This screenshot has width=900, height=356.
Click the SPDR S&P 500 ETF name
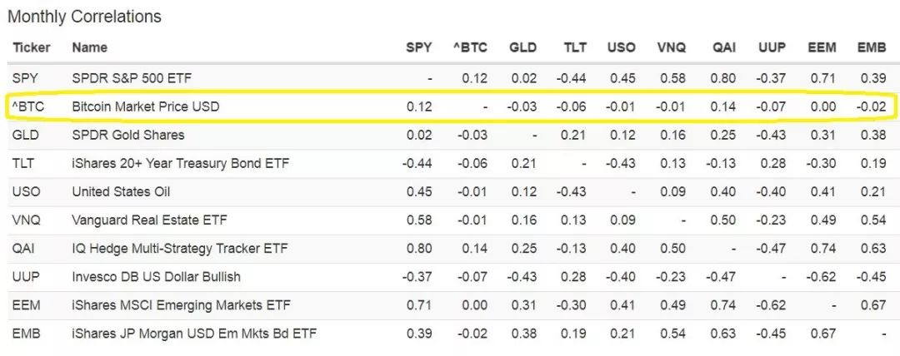tap(132, 78)
